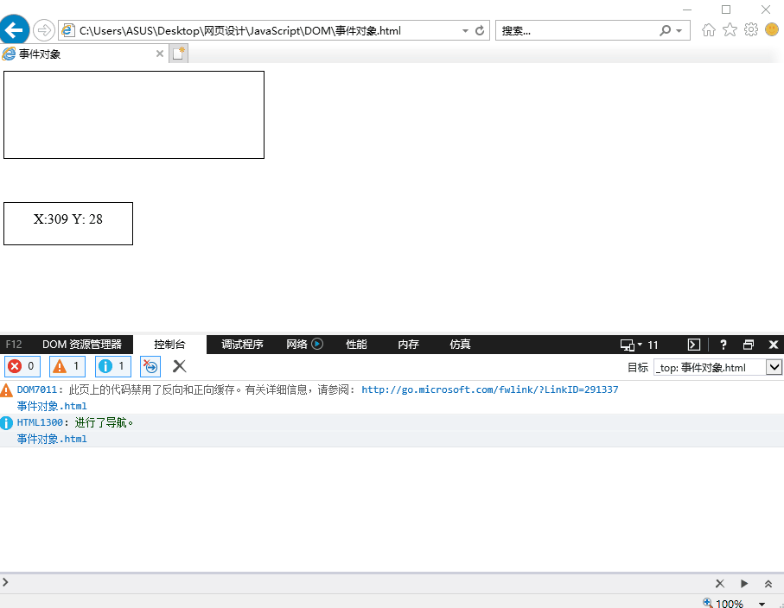Open a new tab button
This screenshot has width=784, height=608.
(x=179, y=54)
